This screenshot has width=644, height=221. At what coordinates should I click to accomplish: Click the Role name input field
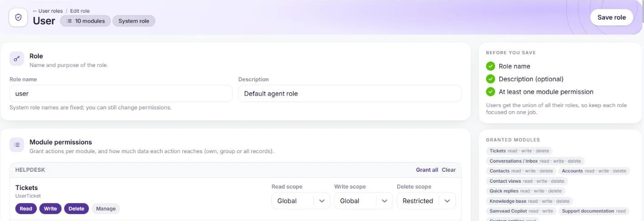point(121,93)
